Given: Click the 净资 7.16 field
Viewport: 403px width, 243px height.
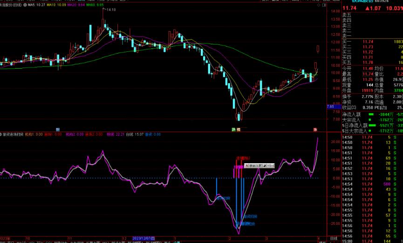Looking at the screenshot, I should [357, 102].
